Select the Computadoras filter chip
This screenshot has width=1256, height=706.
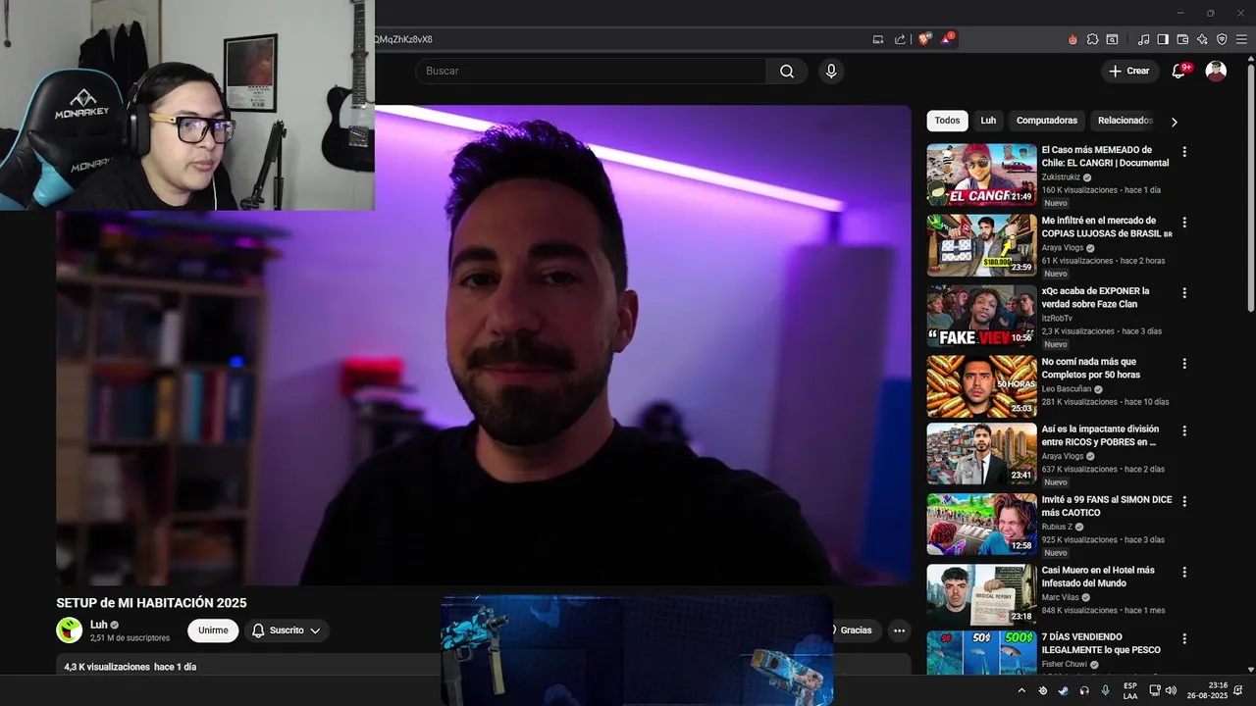pyautogui.click(x=1047, y=121)
